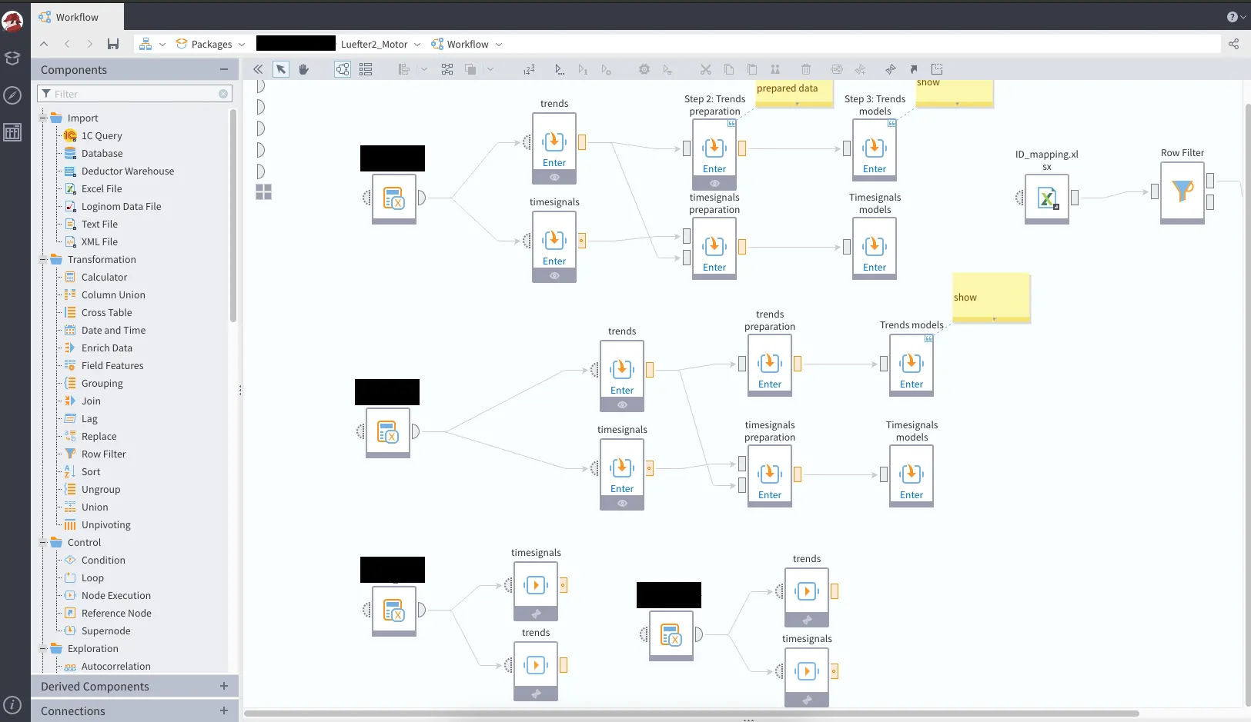Screen dimensions: 1251x722
Task: Select Row Filter in Components tree
Action: [103, 454]
